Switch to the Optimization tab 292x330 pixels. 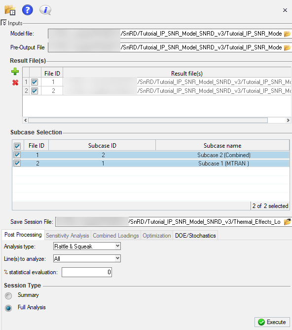pos(157,236)
